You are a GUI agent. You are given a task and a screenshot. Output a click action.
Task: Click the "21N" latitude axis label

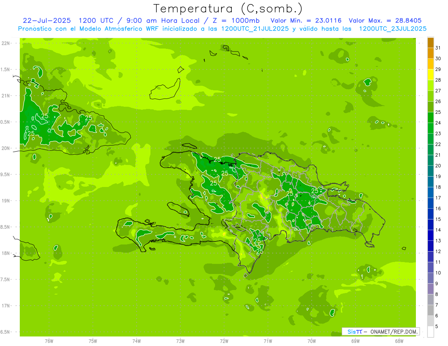pyautogui.click(x=6, y=96)
